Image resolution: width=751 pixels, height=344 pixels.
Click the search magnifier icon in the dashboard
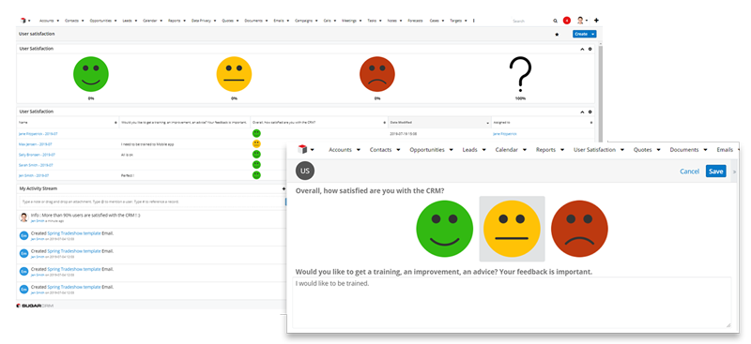point(555,21)
